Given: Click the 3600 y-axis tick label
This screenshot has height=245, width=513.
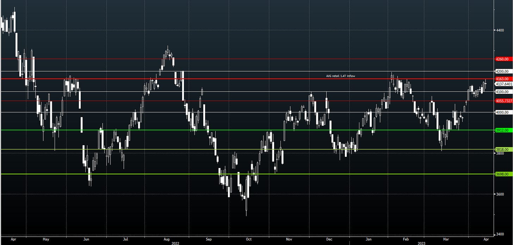Looking at the screenshot, I should 500,194.
